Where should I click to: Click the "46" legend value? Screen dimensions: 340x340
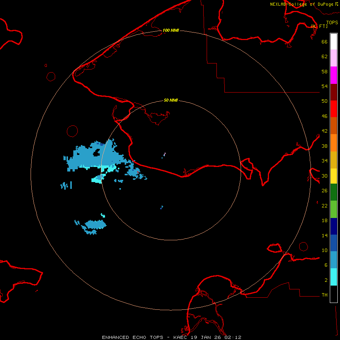[x=325, y=116]
